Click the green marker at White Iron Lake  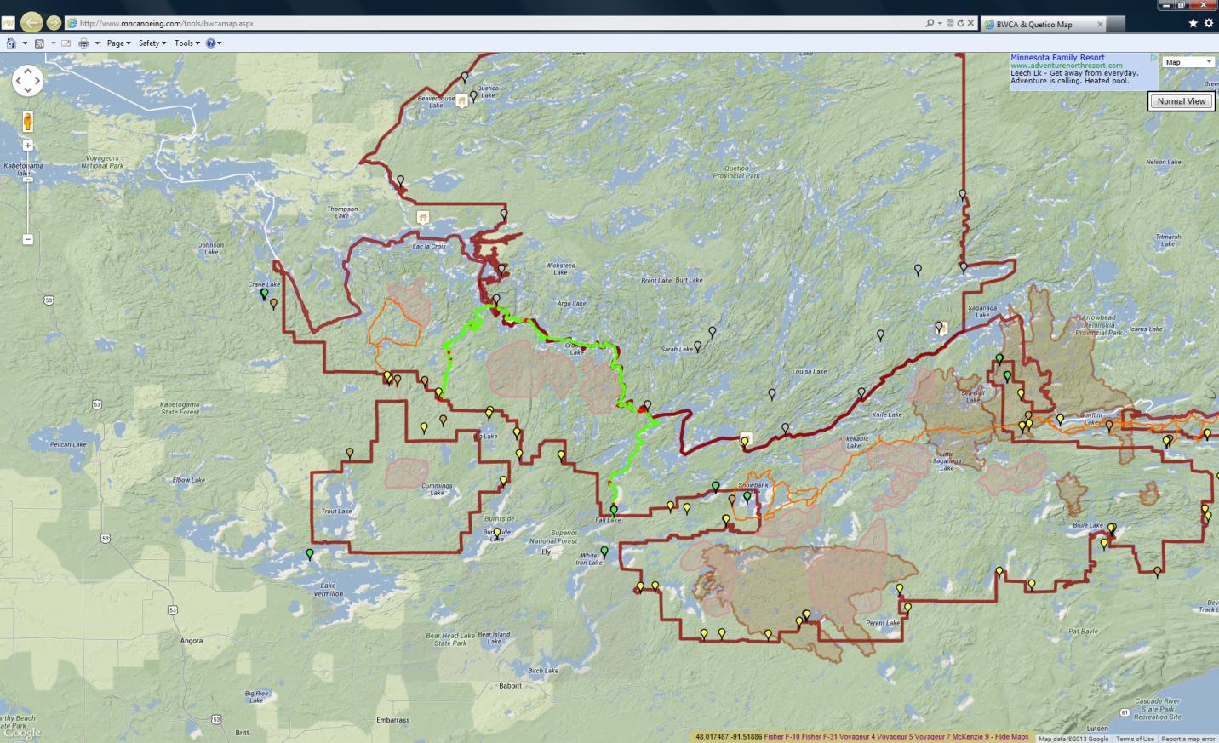coord(604,552)
